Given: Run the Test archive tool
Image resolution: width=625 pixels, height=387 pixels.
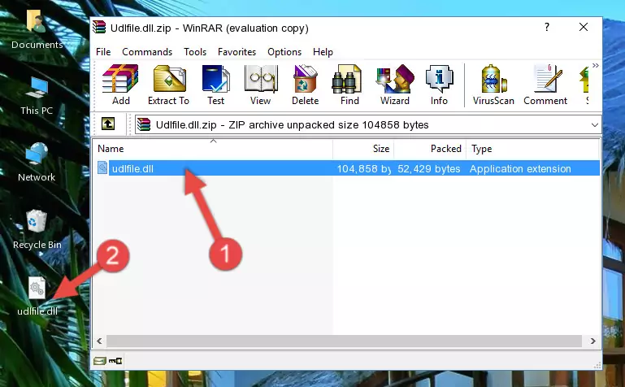Looking at the screenshot, I should click(215, 85).
